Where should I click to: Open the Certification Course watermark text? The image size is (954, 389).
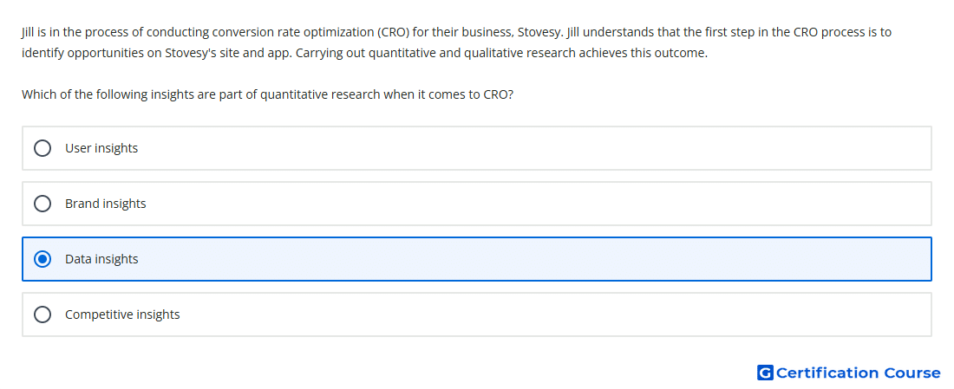858,373
